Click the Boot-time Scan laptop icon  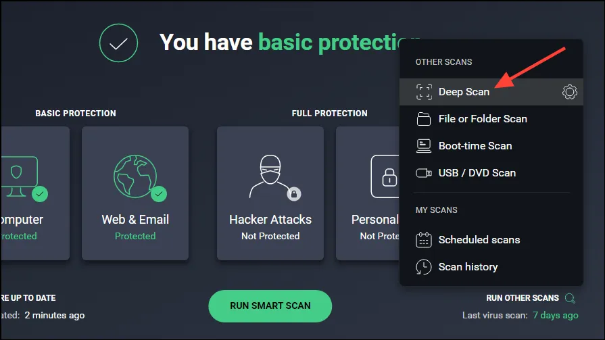coord(424,146)
